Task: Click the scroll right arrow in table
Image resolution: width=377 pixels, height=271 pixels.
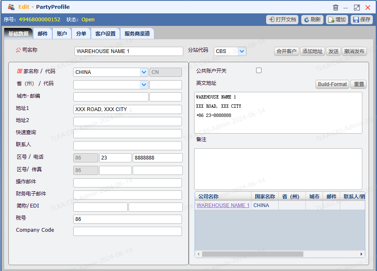Action: pos(362,254)
